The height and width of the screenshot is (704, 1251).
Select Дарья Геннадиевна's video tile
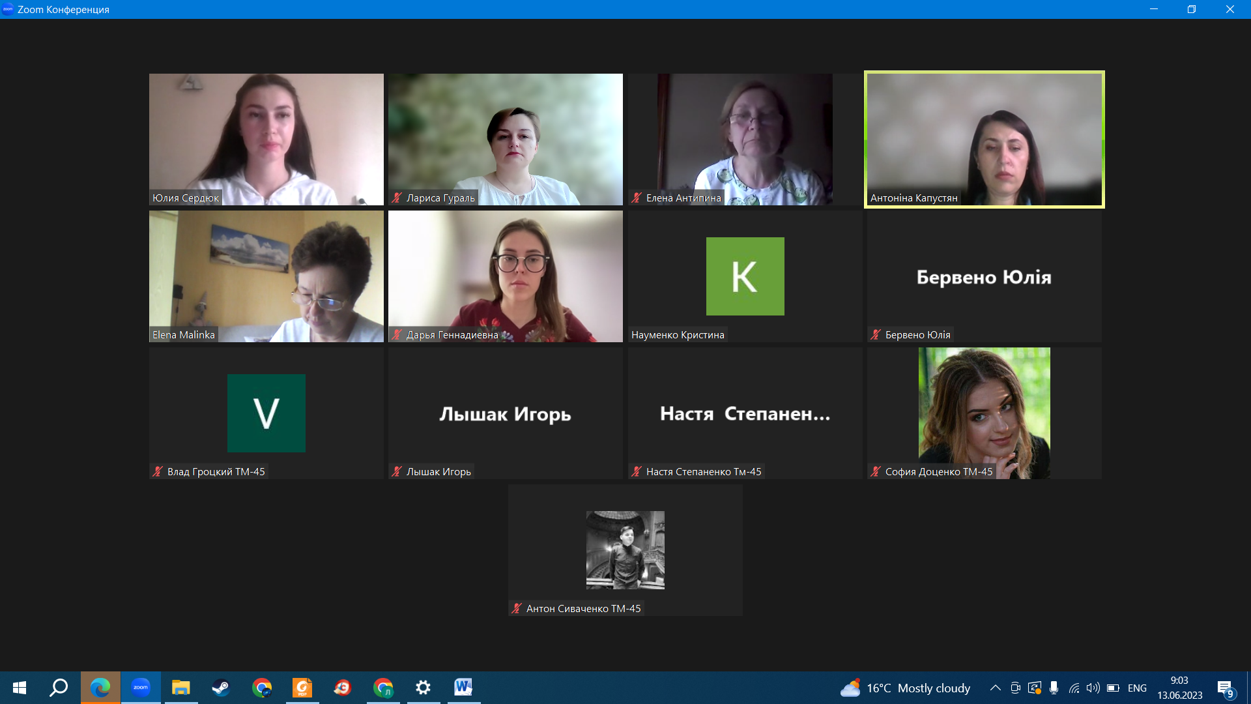[506, 276]
